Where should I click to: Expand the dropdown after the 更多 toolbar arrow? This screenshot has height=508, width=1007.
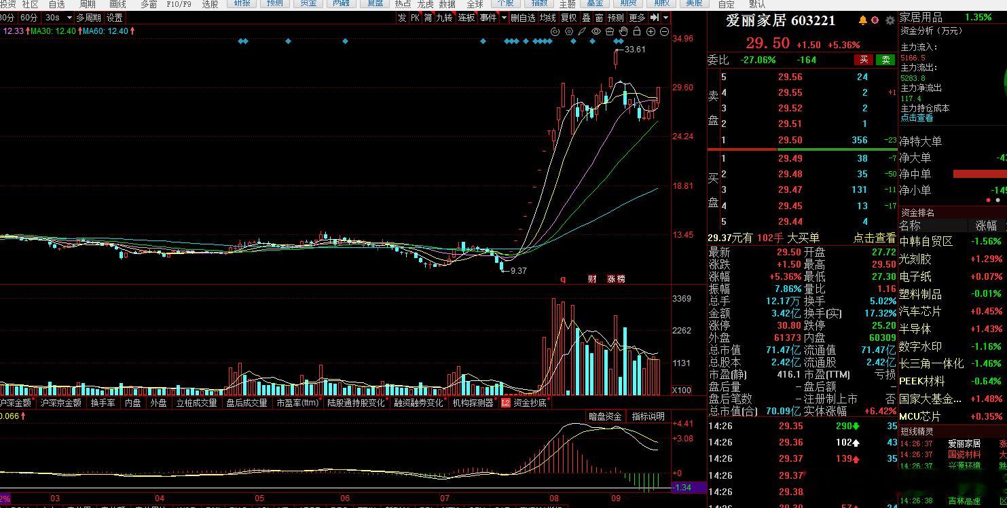(665, 18)
